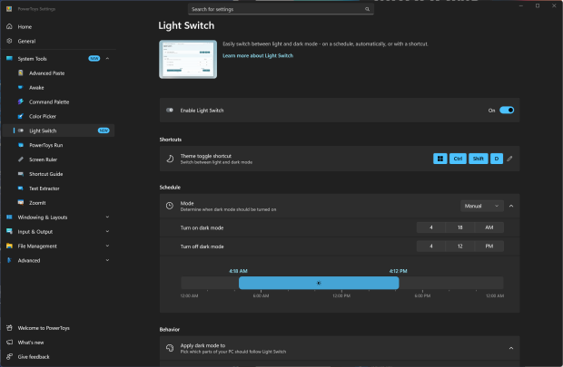Open Command Palette settings
The image size is (563, 367).
[x=57, y=101]
